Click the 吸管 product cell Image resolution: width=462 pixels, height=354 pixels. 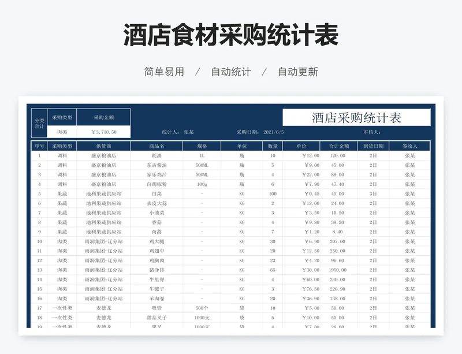pyautogui.click(x=157, y=308)
